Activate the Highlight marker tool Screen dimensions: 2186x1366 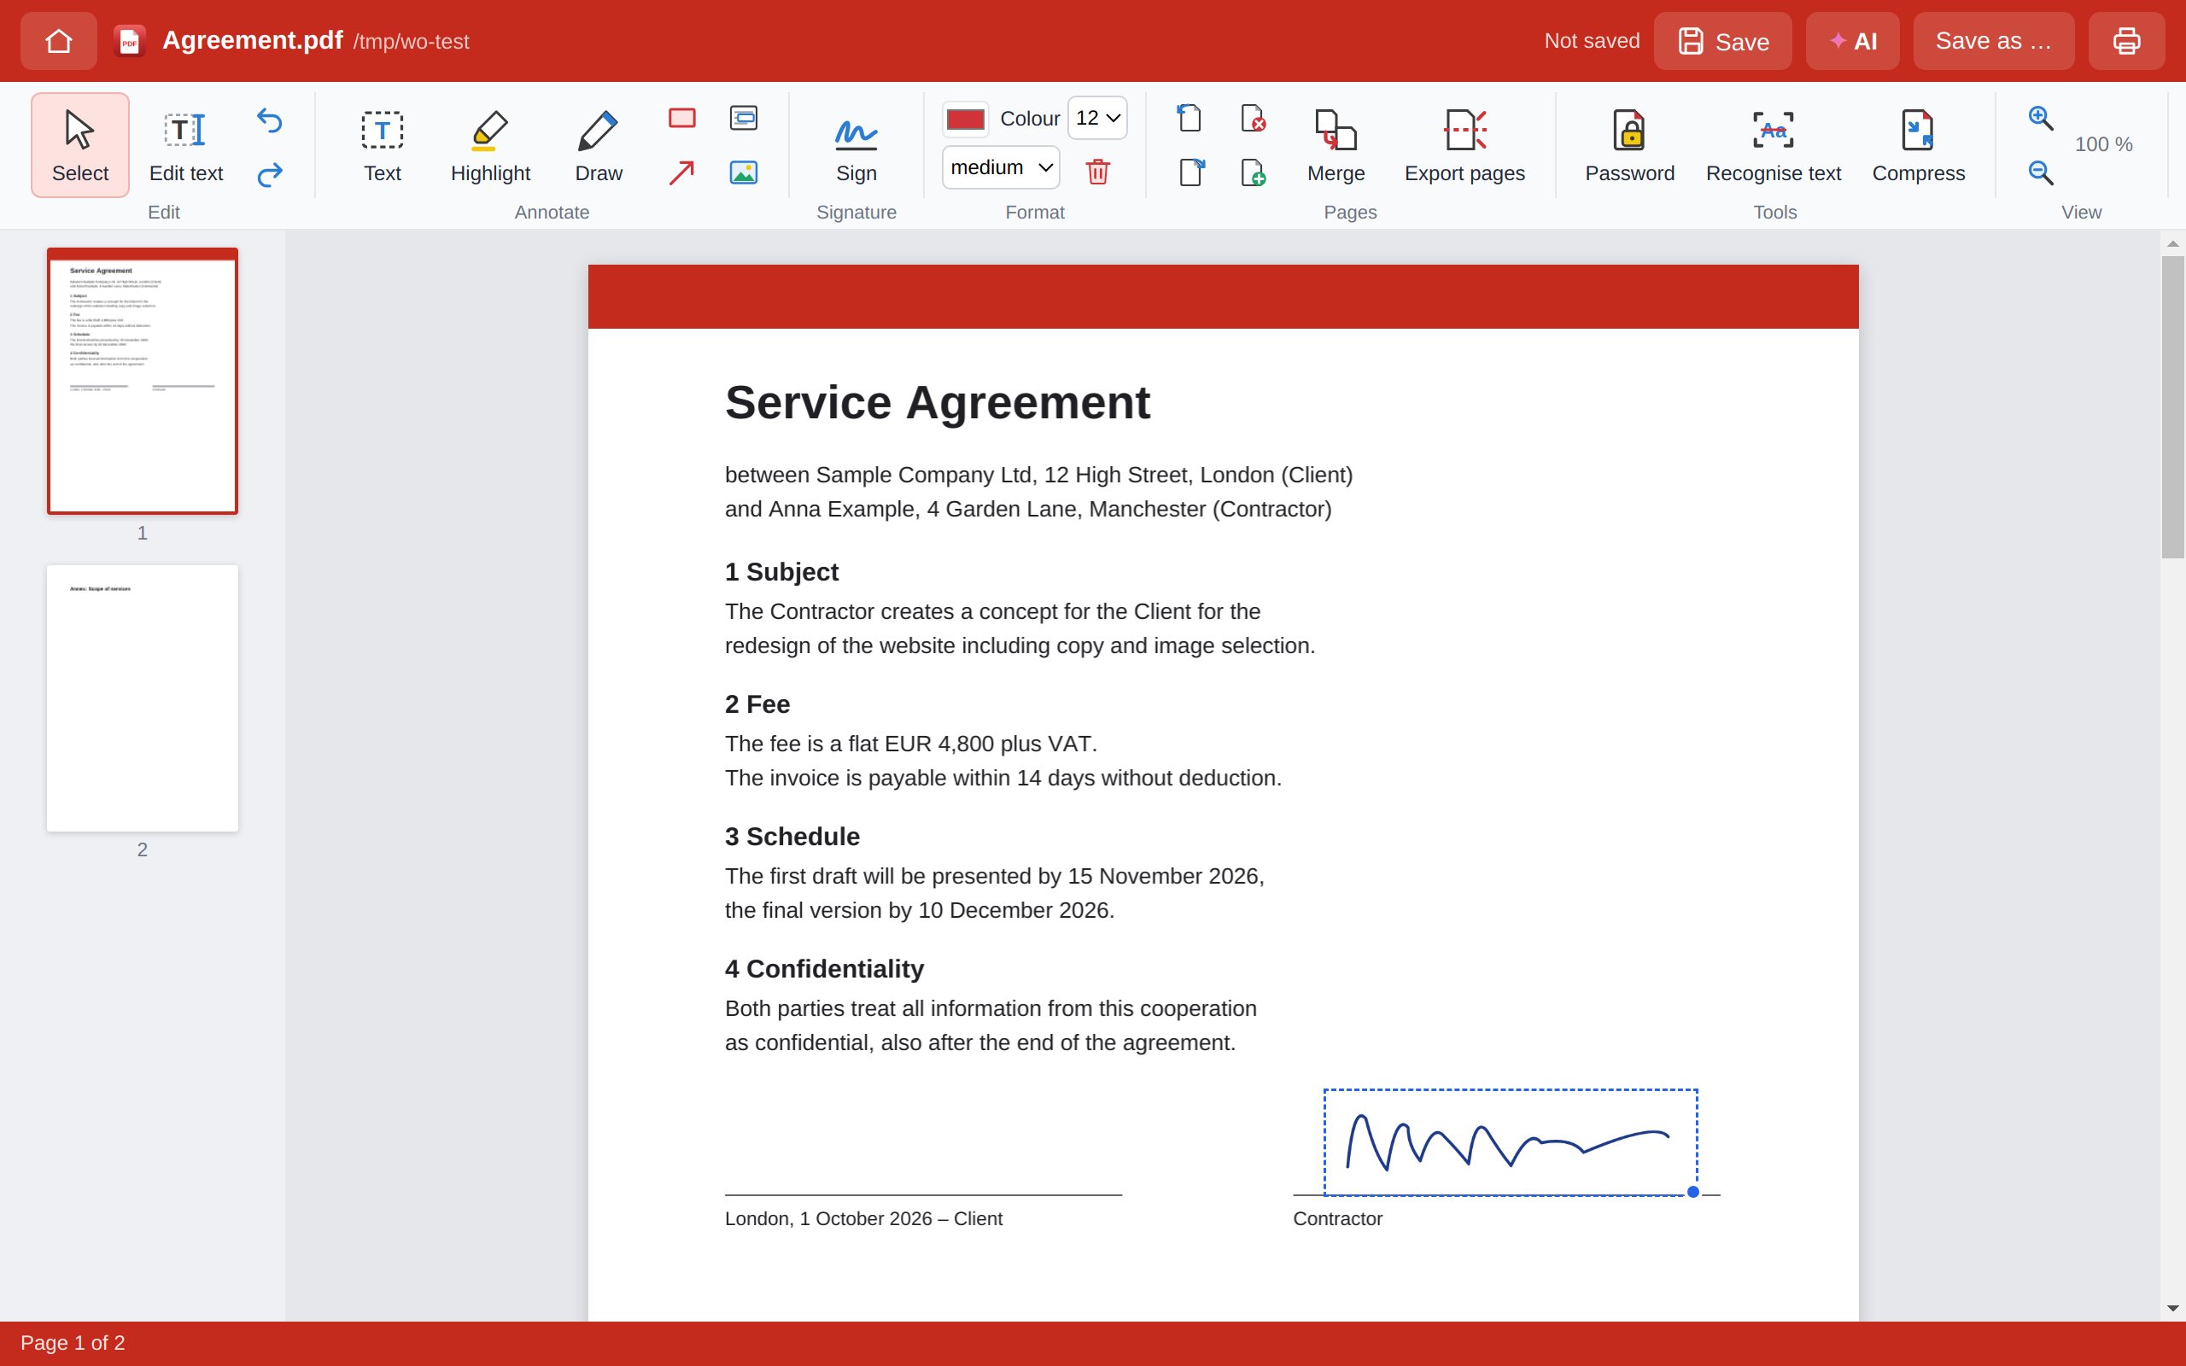click(490, 144)
